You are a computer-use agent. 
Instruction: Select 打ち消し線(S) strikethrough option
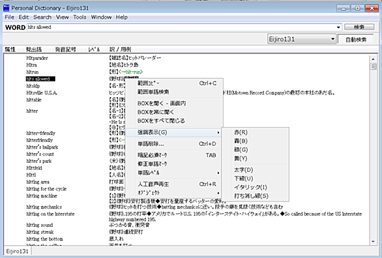pos(256,196)
